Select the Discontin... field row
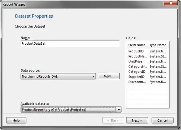The height and width of the screenshot is (130, 181). [x=147, y=82]
